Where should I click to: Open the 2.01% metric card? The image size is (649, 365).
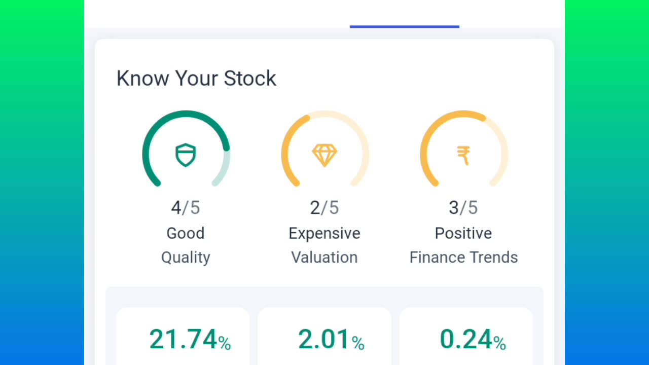pyautogui.click(x=324, y=337)
